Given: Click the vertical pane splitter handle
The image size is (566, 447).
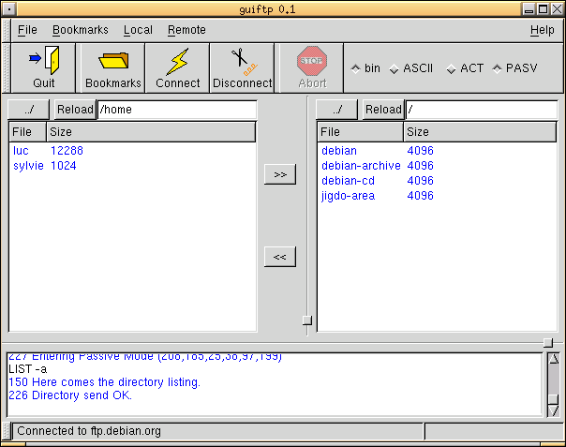Looking at the screenshot, I should [307, 320].
